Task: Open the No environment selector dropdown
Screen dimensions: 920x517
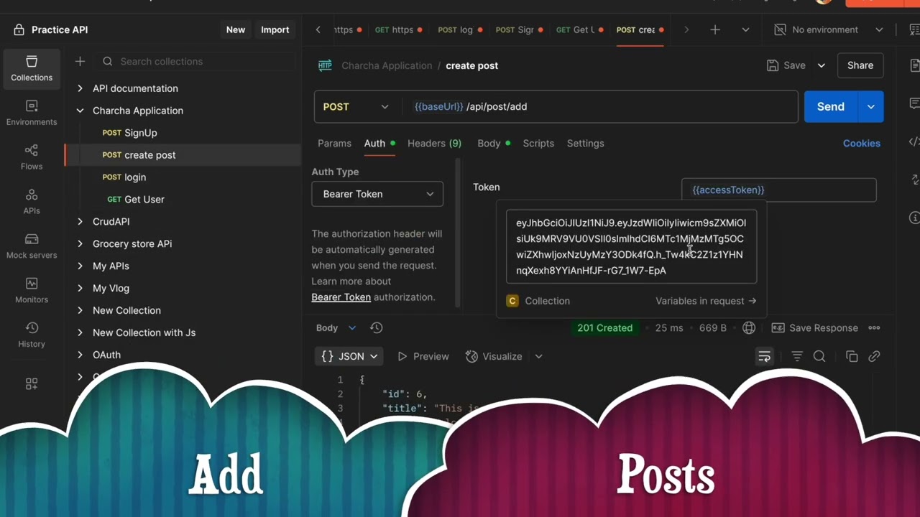Action: pyautogui.click(x=829, y=29)
